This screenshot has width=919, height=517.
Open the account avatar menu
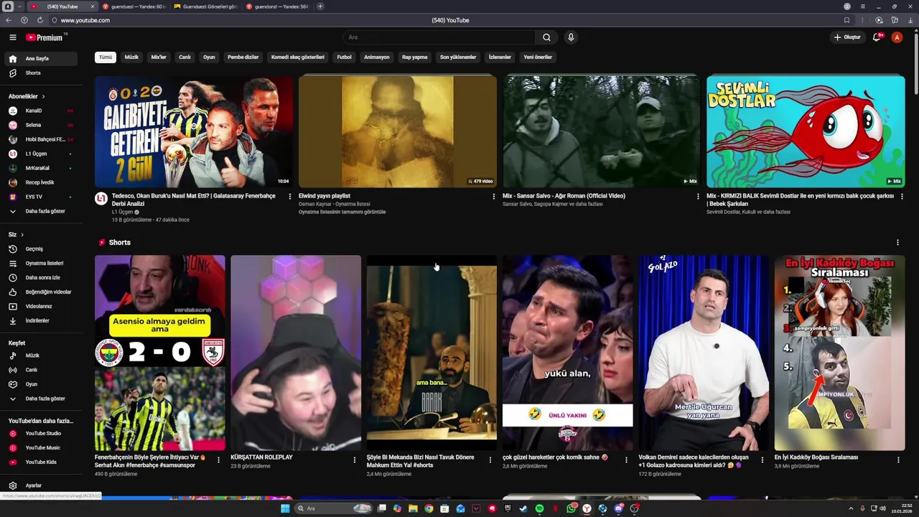click(897, 37)
